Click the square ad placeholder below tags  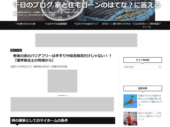(x=62, y=81)
